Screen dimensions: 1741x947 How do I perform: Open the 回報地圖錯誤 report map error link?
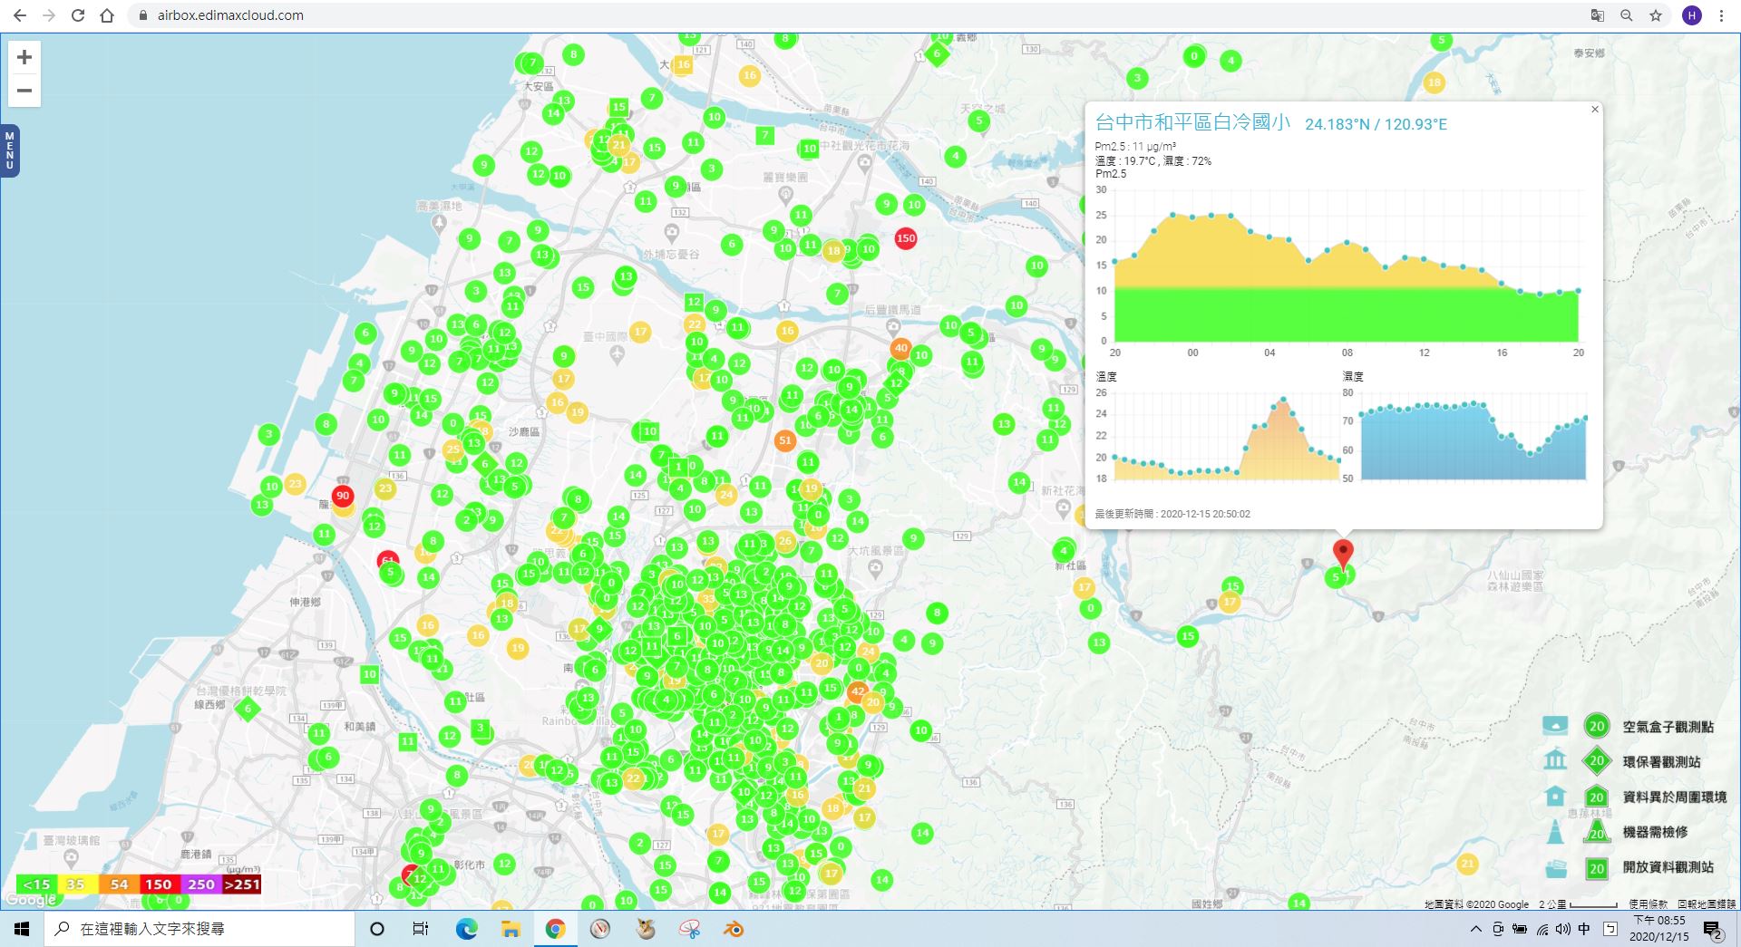click(x=1707, y=904)
